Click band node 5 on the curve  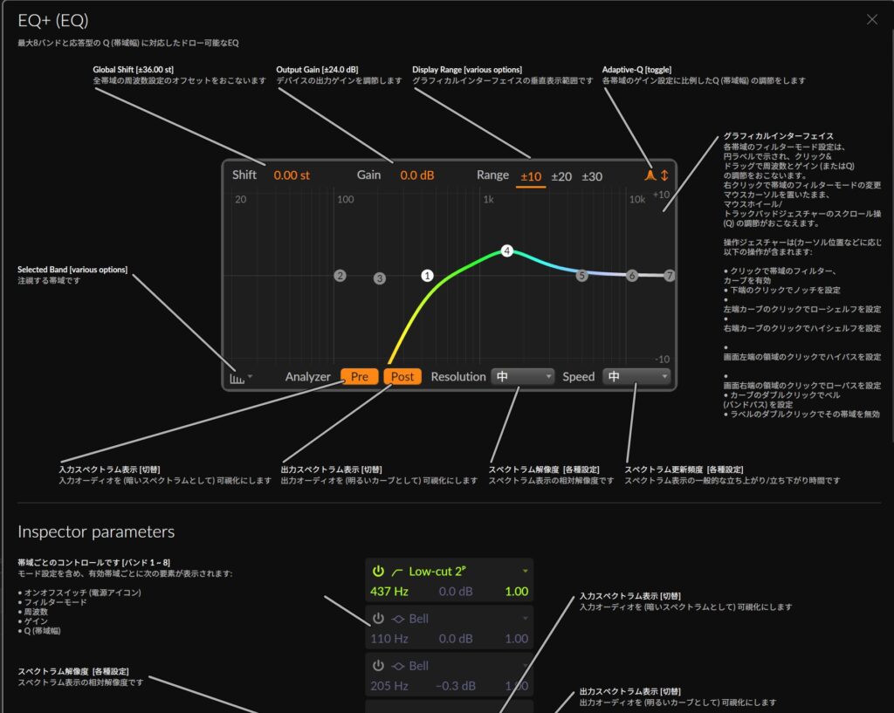[x=582, y=276]
